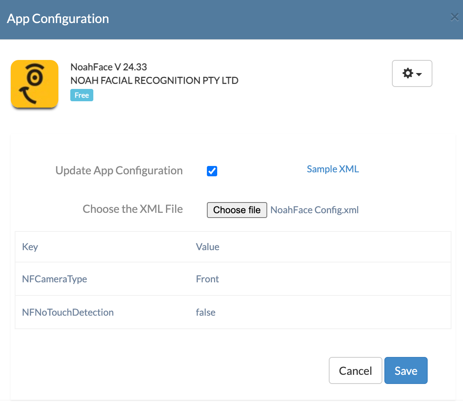Click the Key column header
This screenshot has height=405, width=463.
(x=30, y=247)
